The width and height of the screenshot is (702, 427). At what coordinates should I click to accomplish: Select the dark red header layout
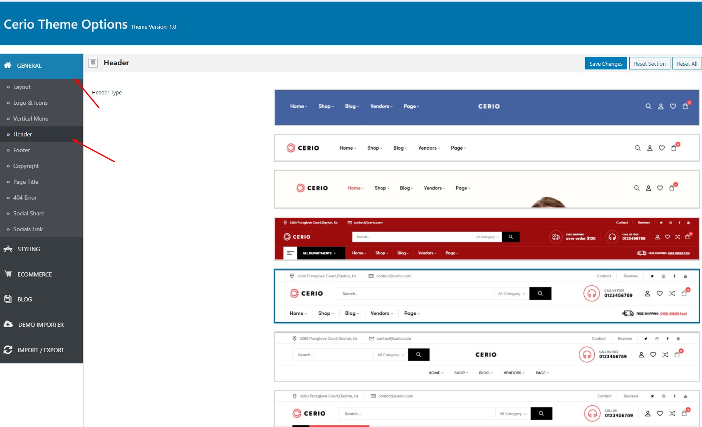(x=487, y=239)
